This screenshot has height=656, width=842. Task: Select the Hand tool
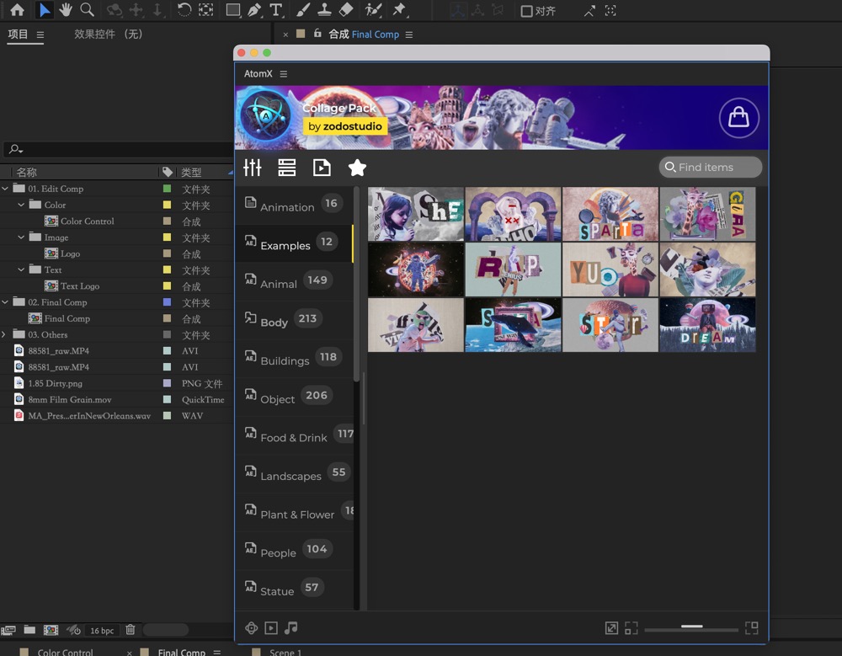pyautogui.click(x=66, y=11)
